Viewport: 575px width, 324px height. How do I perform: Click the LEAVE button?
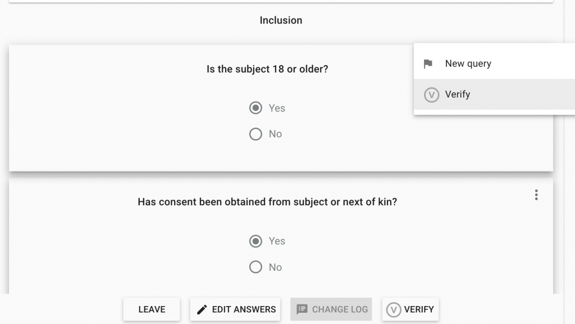tap(152, 309)
